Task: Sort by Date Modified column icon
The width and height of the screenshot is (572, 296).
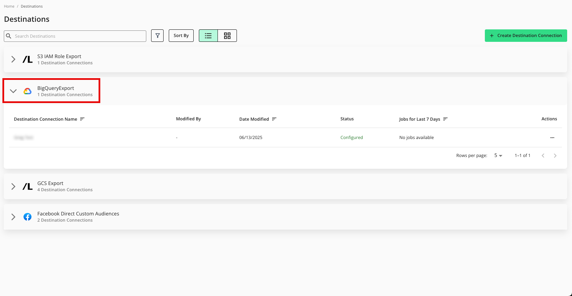Action: coord(274,119)
